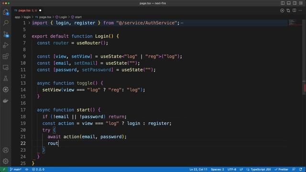Toggle the bottom panel layout icon
This screenshot has width=306, height=172.
(289, 3)
